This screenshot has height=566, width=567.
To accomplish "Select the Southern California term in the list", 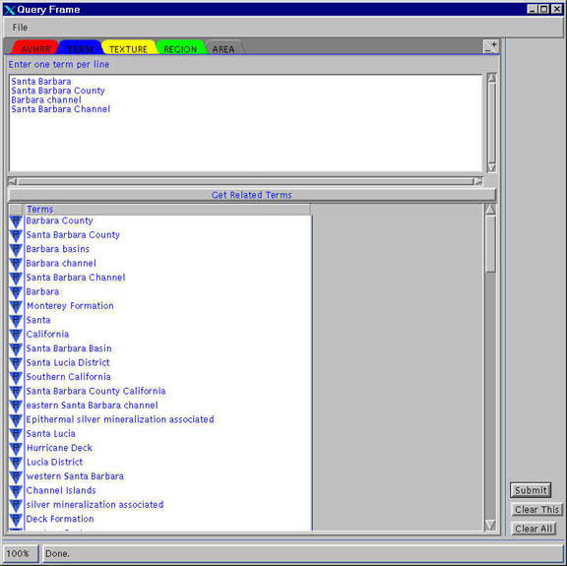I will point(68,376).
